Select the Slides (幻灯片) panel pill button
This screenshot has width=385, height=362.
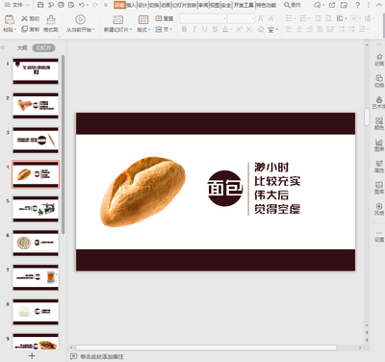tap(43, 48)
